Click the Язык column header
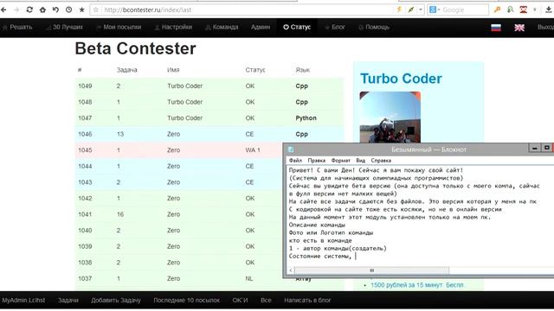554x311 pixels. click(303, 70)
